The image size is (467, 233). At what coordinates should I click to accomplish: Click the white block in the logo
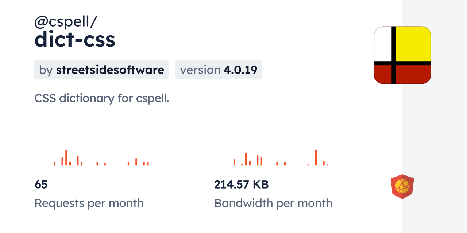tap(382, 44)
